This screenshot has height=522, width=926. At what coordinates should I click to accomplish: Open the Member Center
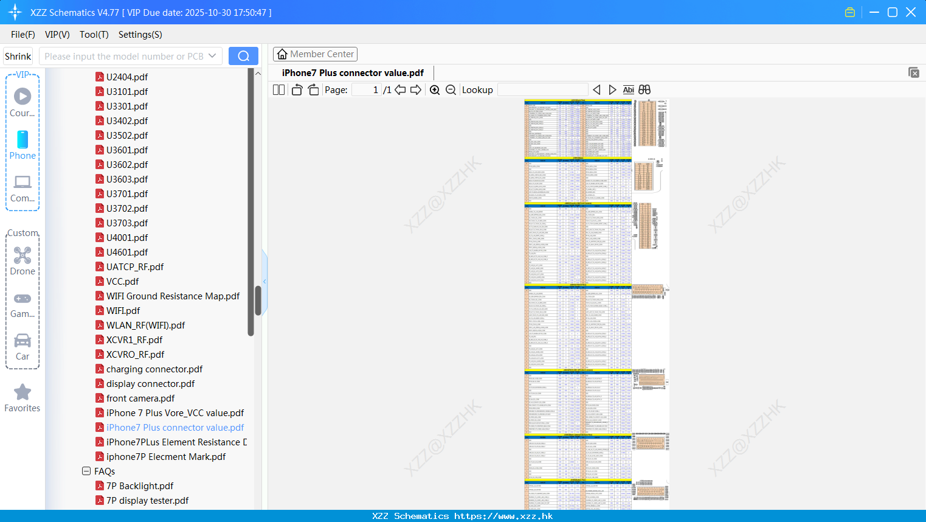pos(315,54)
